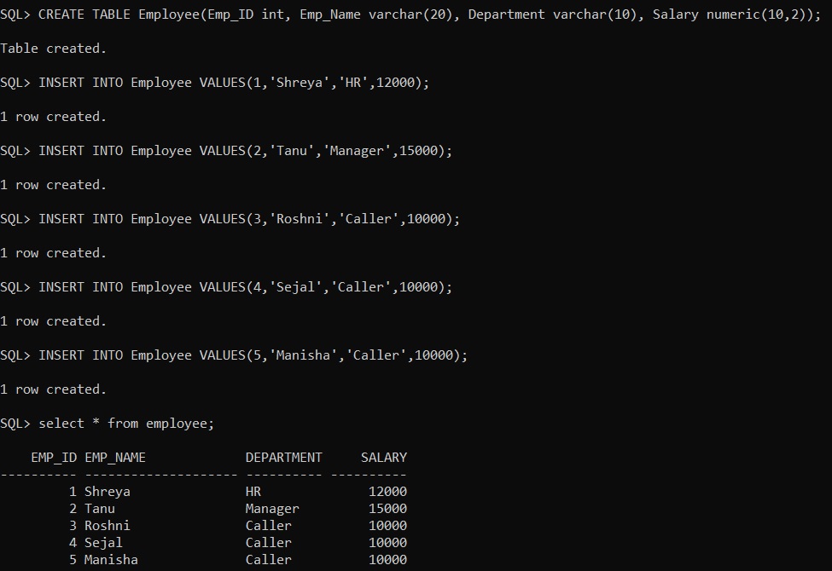Click '1 row created.' after Shreya insert

point(53,117)
